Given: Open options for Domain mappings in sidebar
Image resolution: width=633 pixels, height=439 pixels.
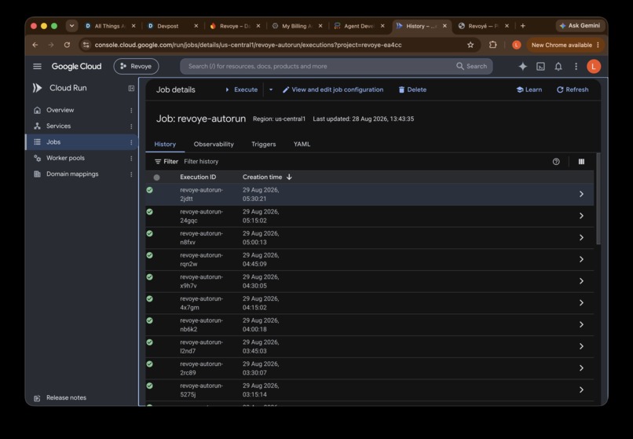Looking at the screenshot, I should click(131, 174).
